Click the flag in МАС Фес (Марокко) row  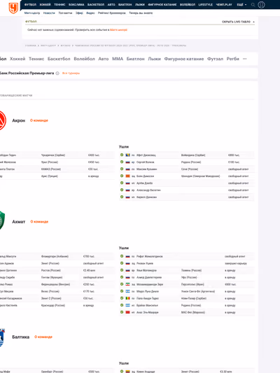127,312
